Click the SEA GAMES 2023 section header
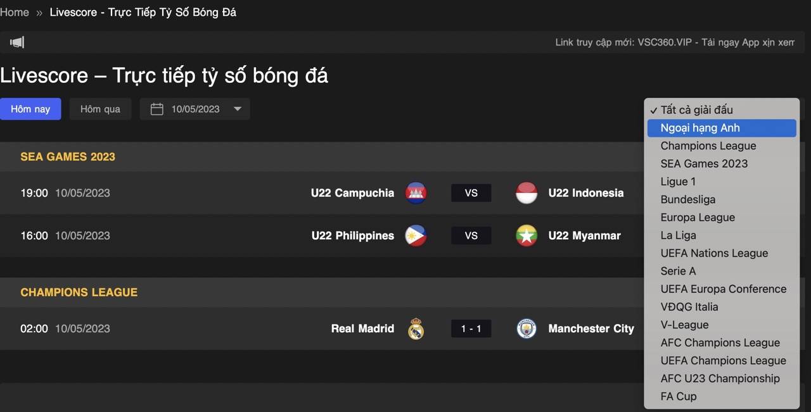 pos(68,157)
